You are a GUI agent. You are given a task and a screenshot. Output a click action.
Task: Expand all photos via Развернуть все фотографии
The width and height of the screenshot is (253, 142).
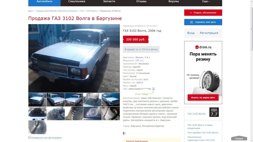[x=46, y=138]
